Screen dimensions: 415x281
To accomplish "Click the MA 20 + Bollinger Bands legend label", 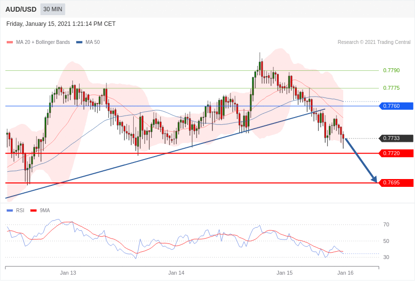I will click(x=43, y=42).
